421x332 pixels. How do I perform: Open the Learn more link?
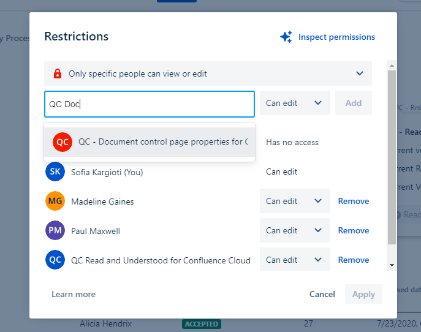74,295
